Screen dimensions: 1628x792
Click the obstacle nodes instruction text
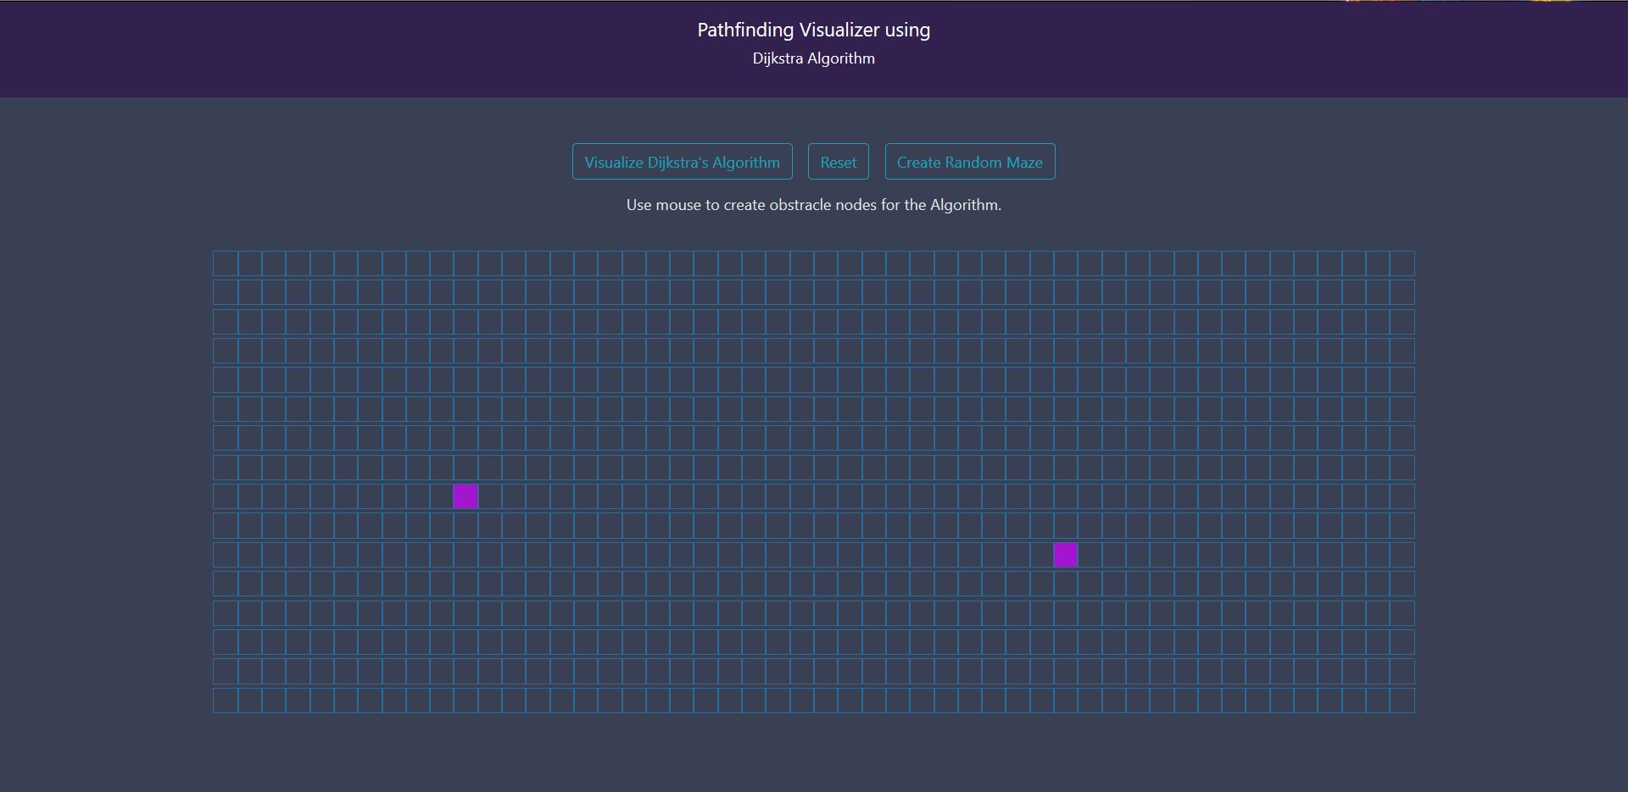tap(813, 205)
